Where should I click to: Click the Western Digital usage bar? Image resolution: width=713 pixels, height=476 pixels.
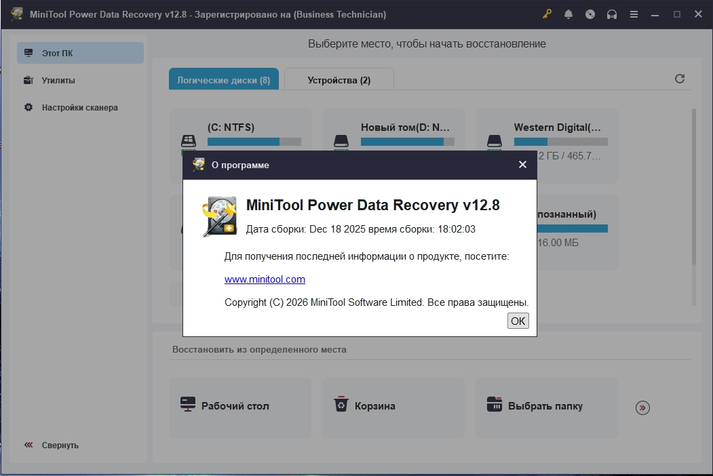coord(560,142)
